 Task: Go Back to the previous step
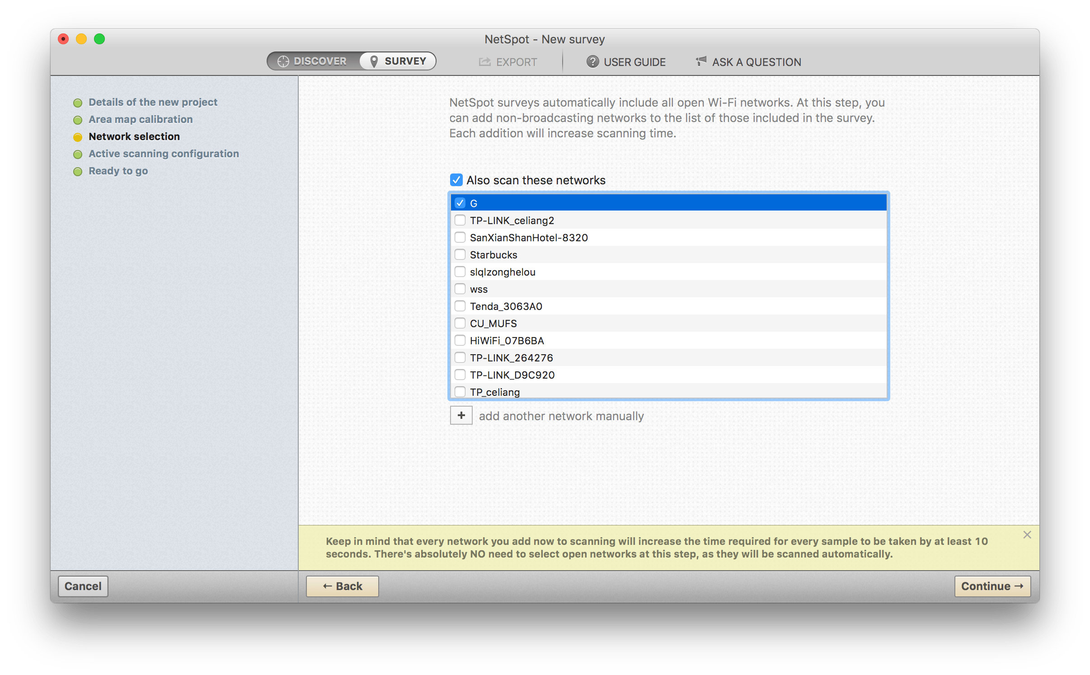pyautogui.click(x=342, y=586)
